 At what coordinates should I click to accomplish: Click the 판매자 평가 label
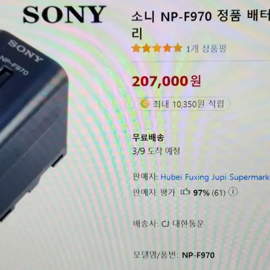pyautogui.click(x=154, y=192)
